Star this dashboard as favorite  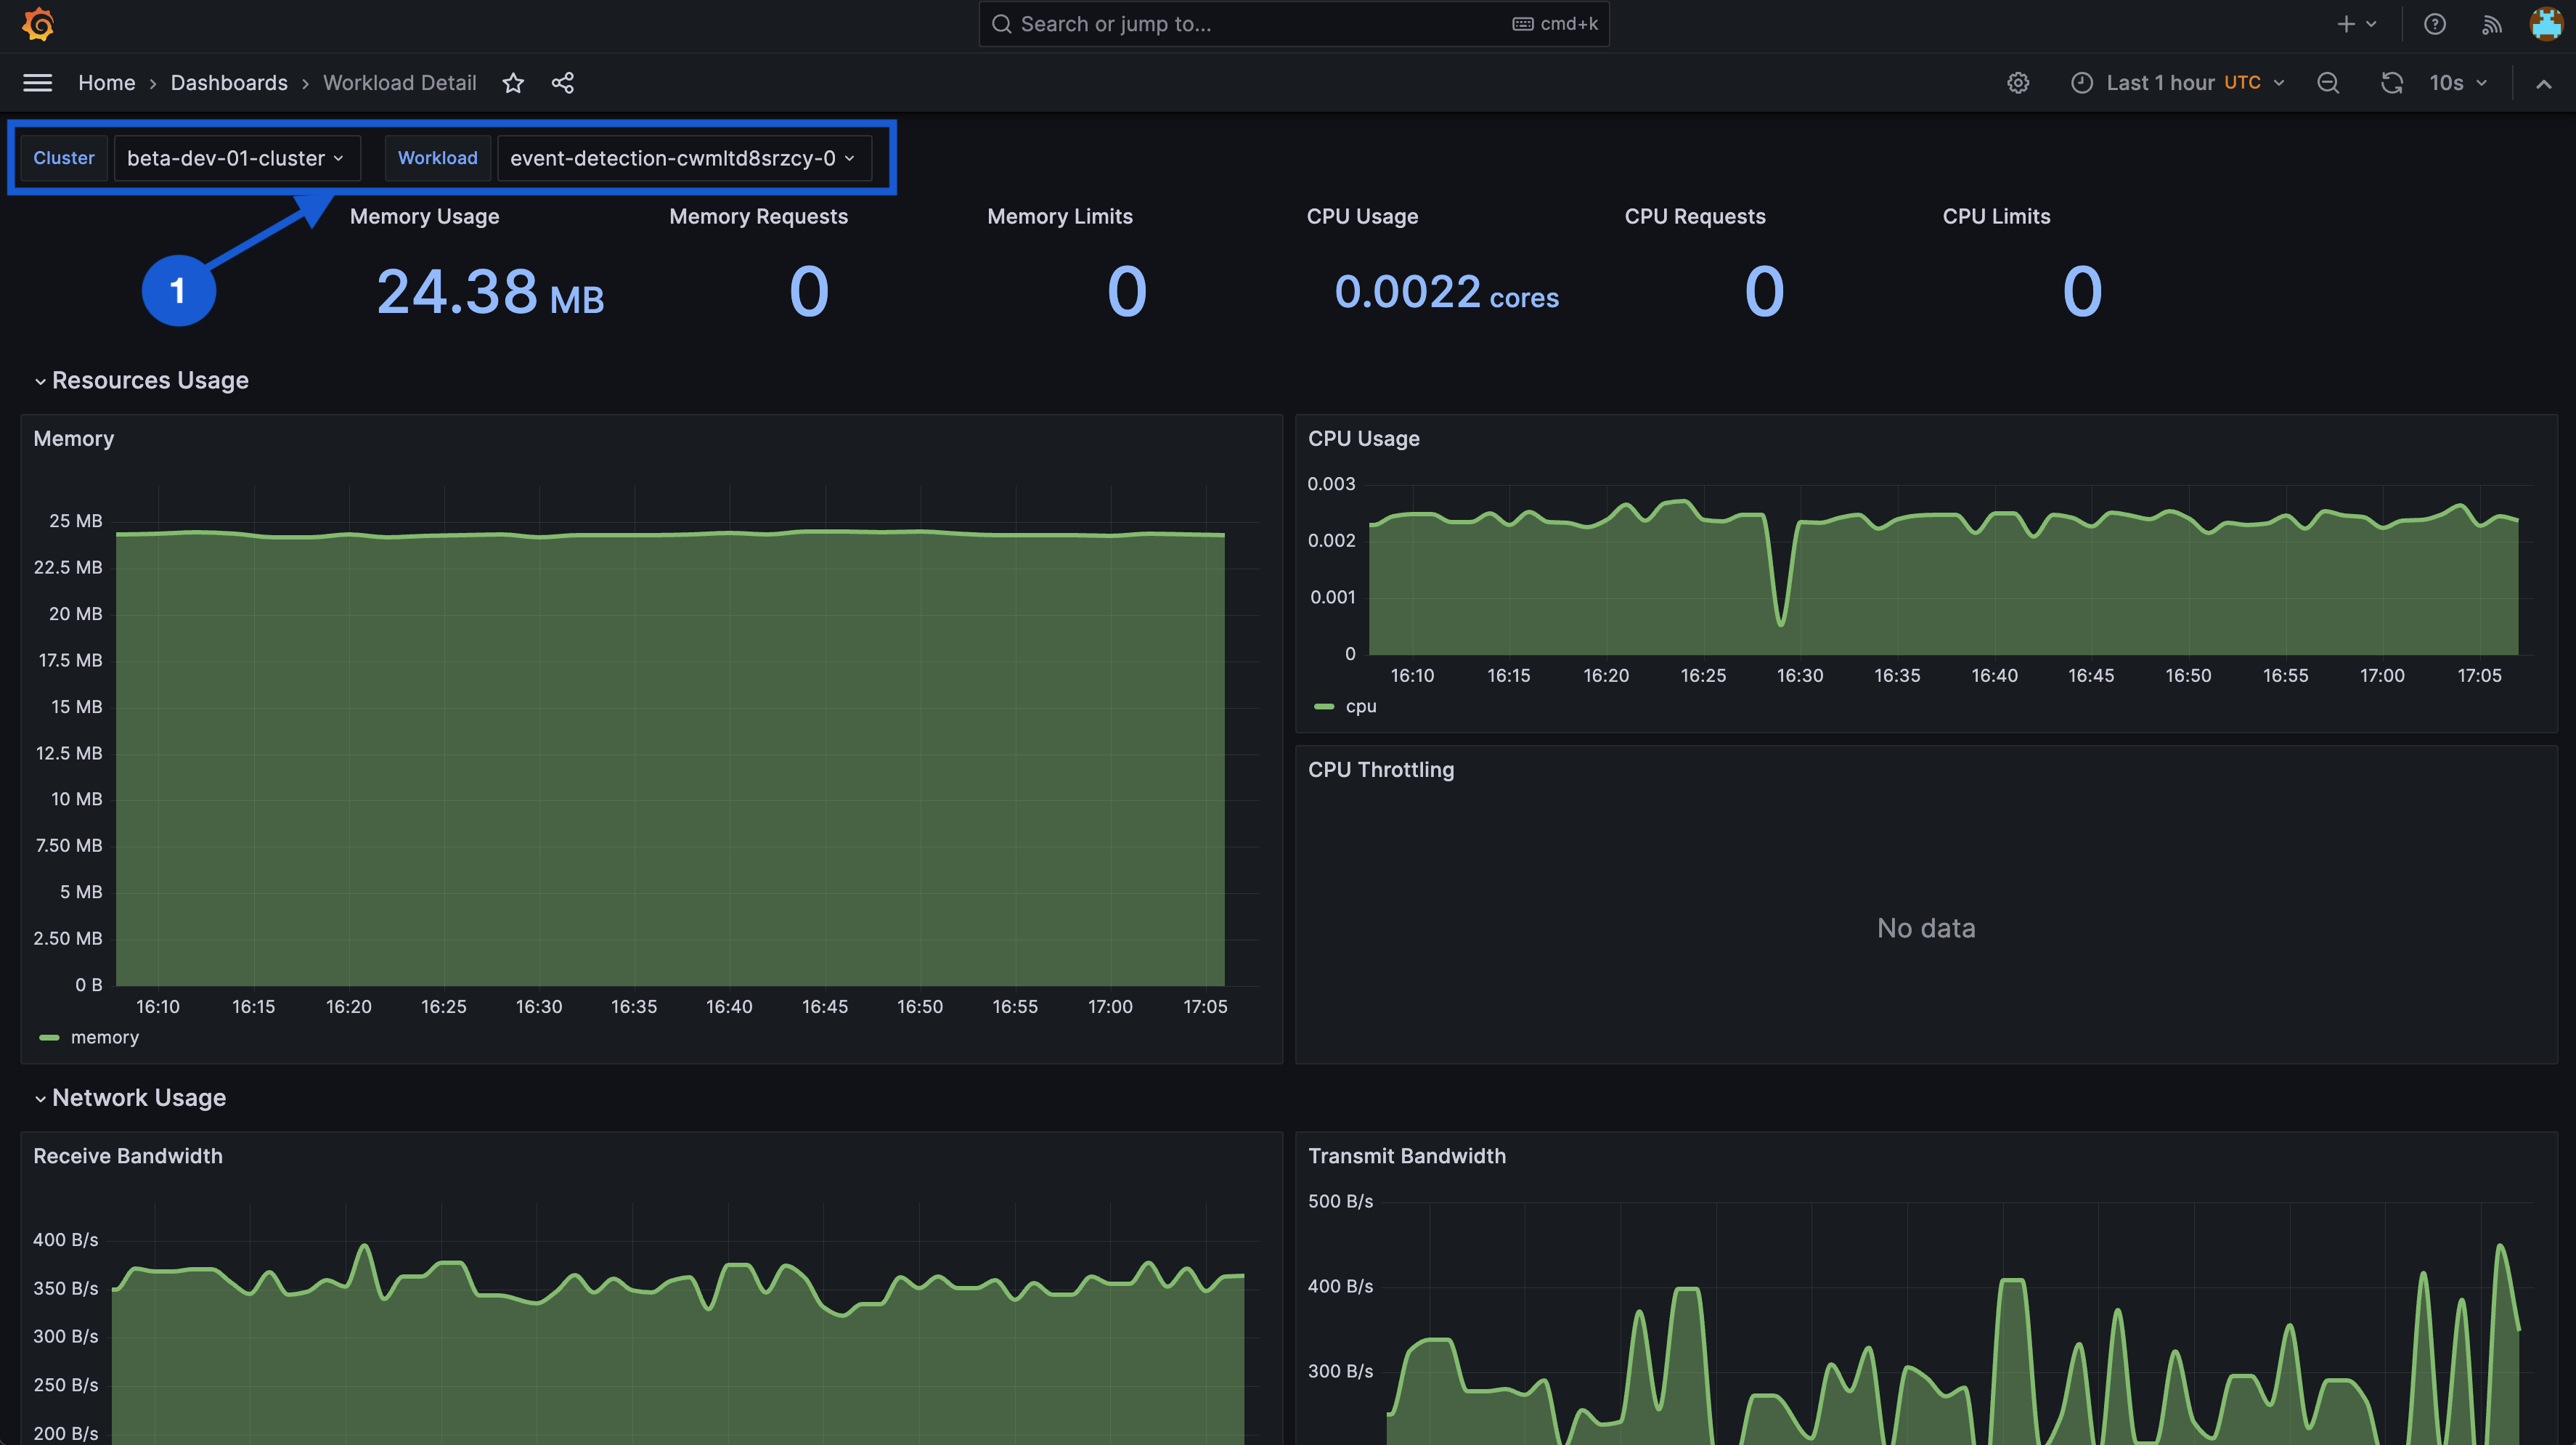[x=513, y=83]
